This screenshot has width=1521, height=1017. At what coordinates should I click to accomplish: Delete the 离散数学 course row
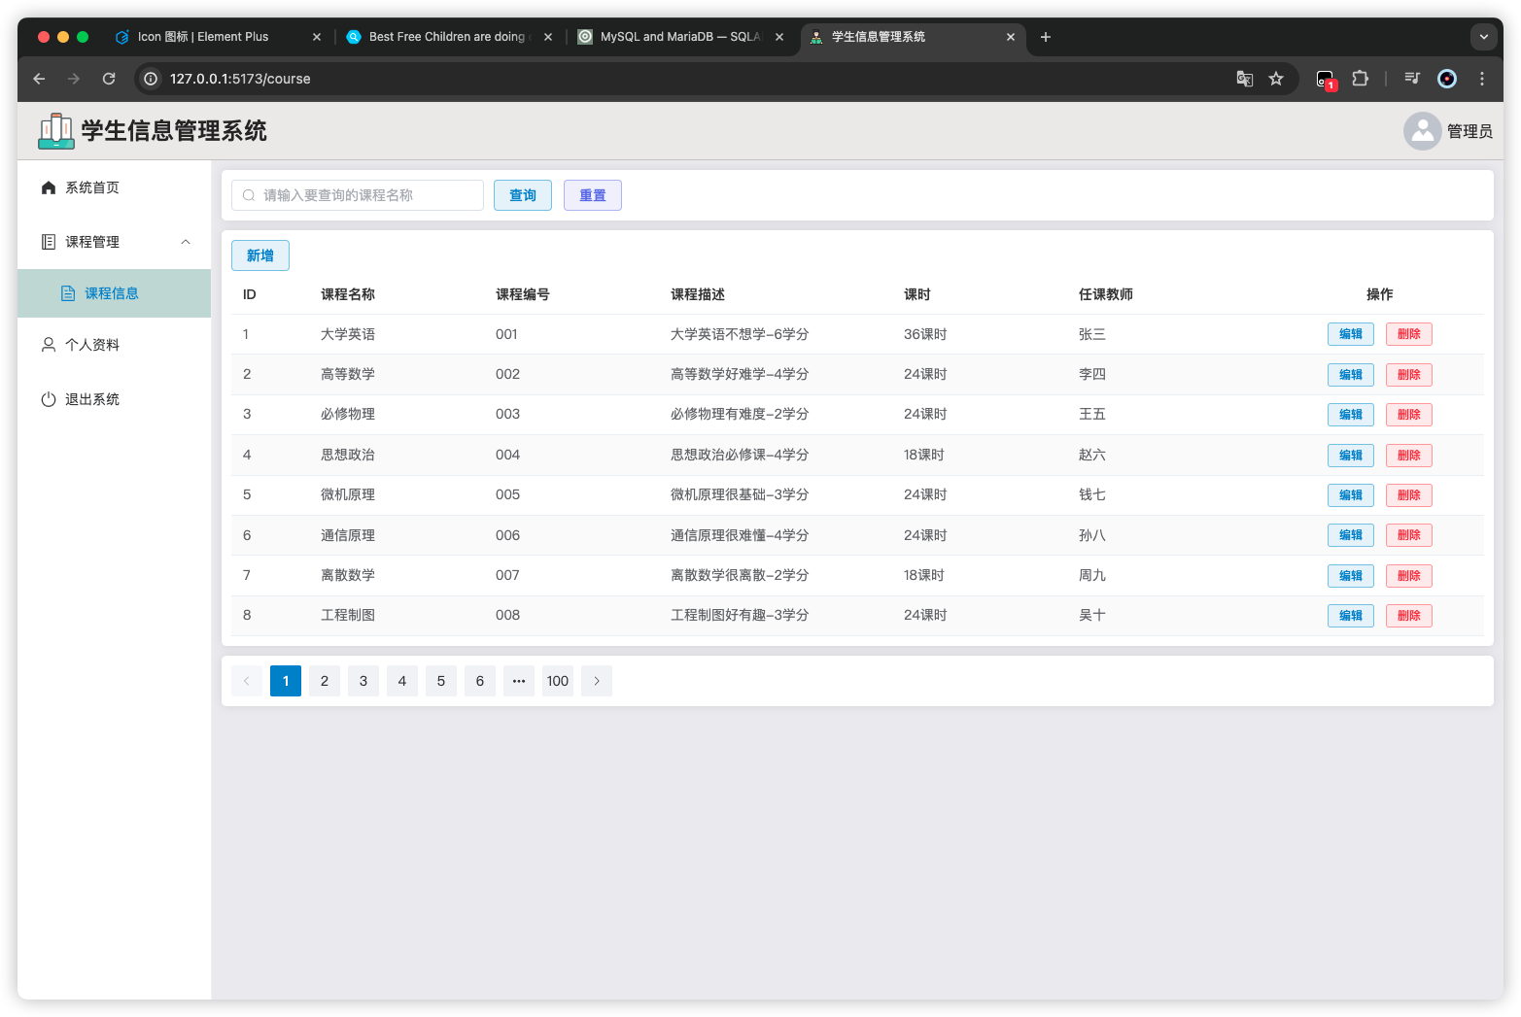point(1409,576)
